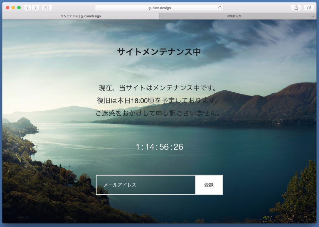The width and height of the screenshot is (319, 227).
Task: Close the Safari window with the red button
Action: click(x=7, y=8)
